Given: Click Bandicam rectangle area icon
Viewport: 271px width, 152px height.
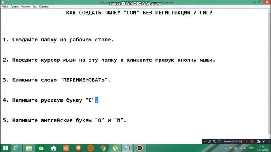Looking at the screenshot, I should pos(219,141).
